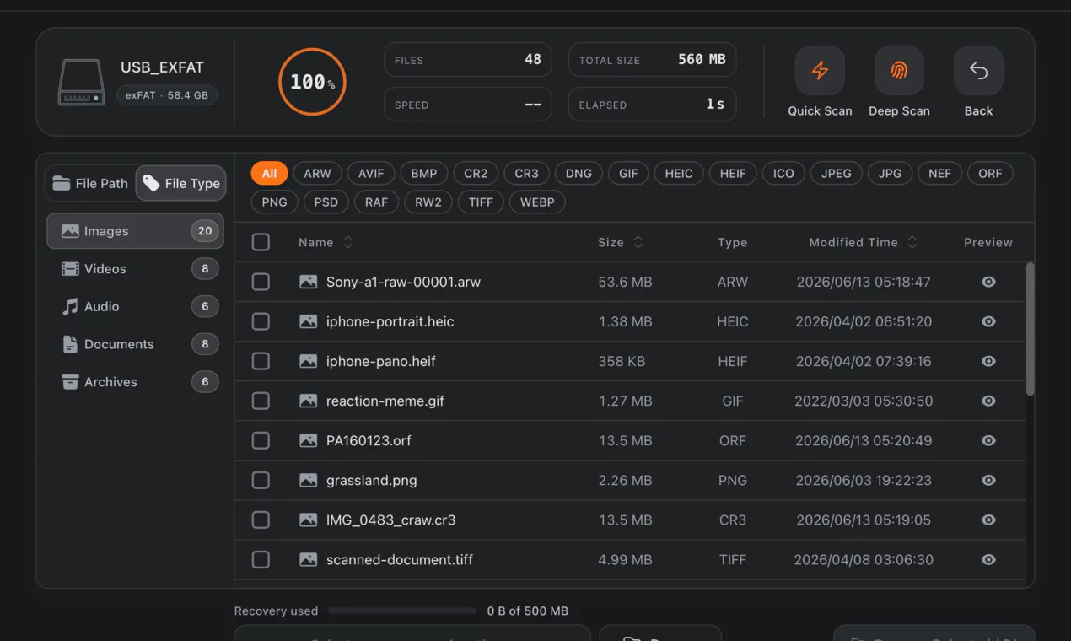
Task: Tick the select-all checkbox in the header row
Action: 261,242
